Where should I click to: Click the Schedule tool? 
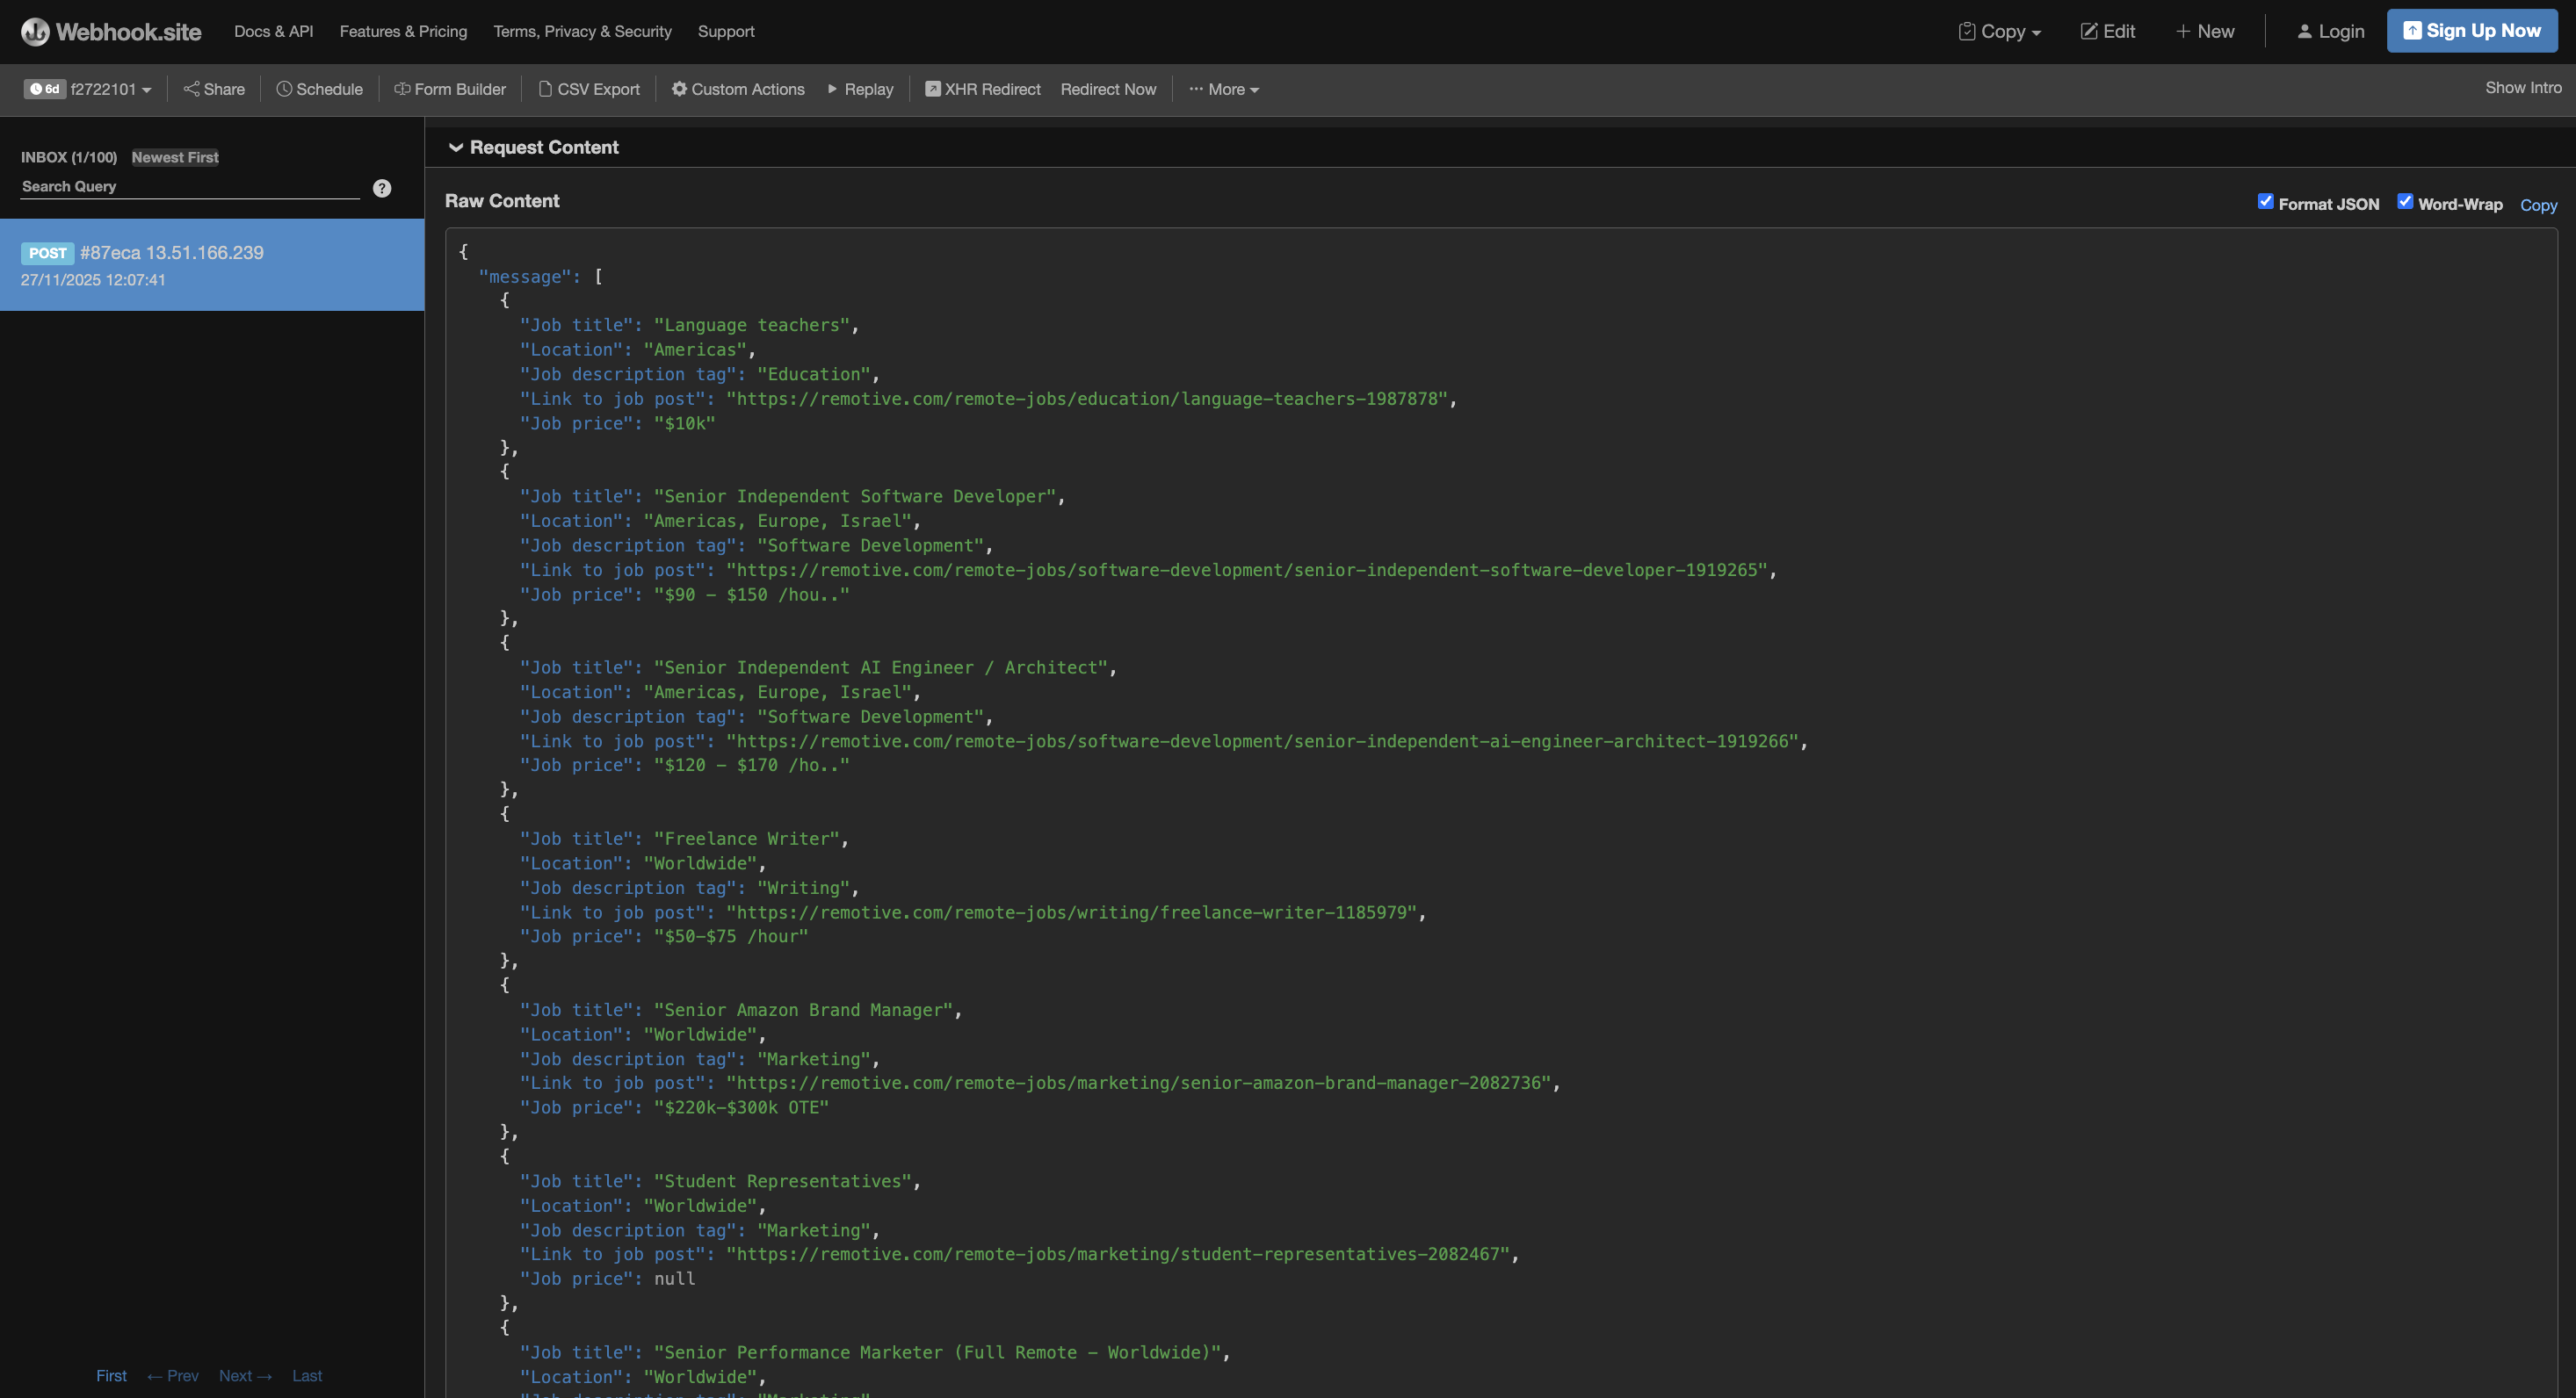(319, 89)
